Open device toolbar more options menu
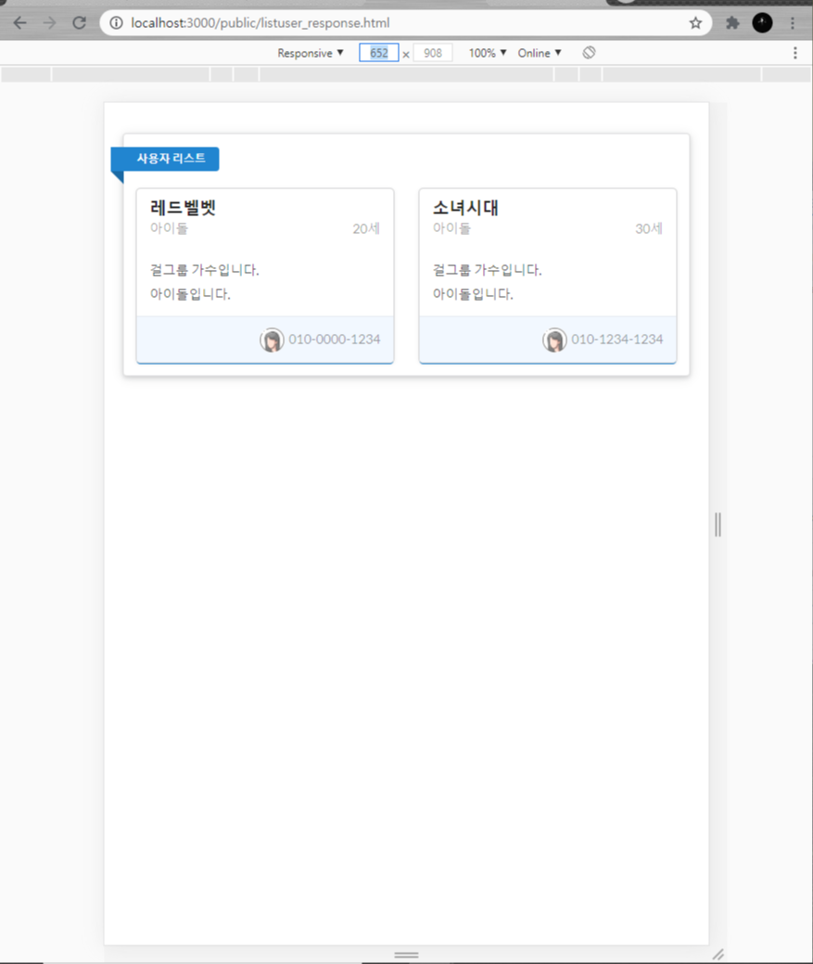 click(795, 53)
